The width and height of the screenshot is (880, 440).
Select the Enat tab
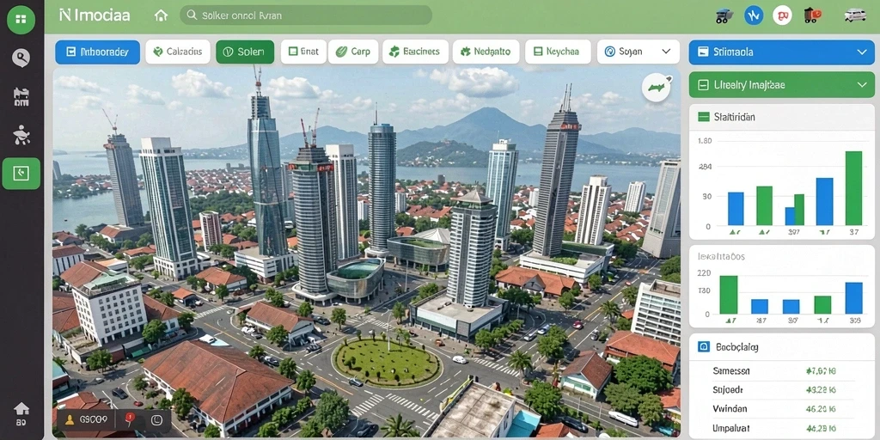click(303, 52)
